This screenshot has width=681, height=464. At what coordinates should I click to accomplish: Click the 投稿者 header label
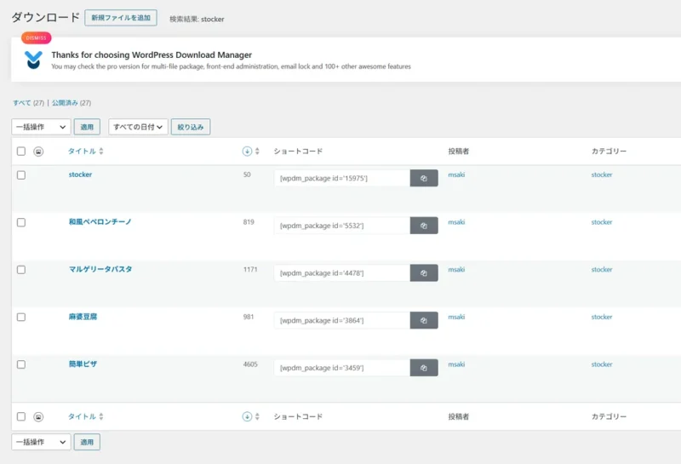coord(459,152)
